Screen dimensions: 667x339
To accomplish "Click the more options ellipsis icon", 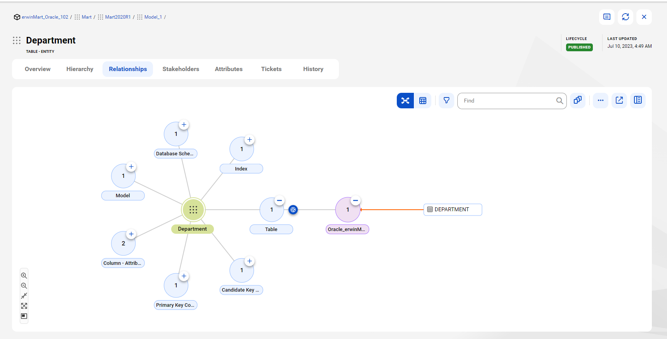I will coord(601,101).
